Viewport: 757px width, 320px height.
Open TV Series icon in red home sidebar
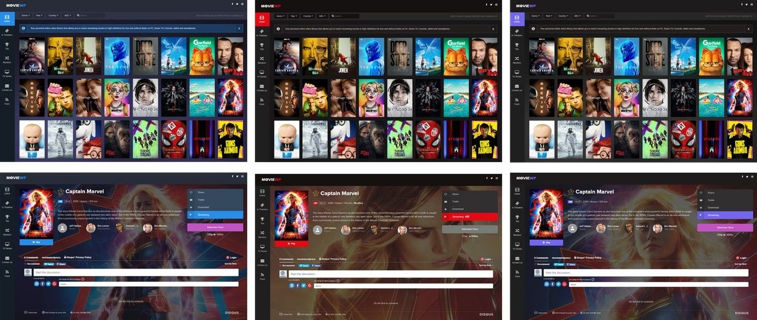point(261,73)
